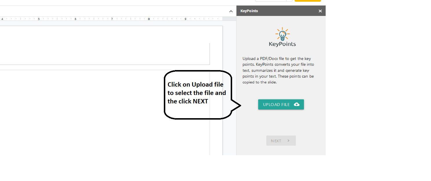
Task: Click the horizontal ruler above the slide
Action: click(116, 19)
